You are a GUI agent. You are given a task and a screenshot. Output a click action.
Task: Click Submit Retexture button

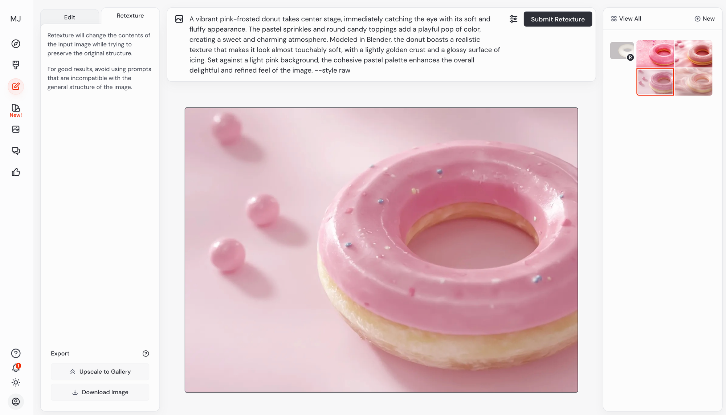(x=558, y=19)
